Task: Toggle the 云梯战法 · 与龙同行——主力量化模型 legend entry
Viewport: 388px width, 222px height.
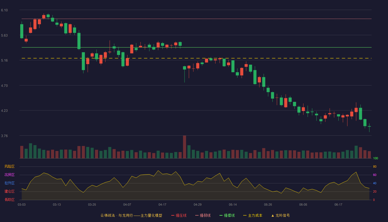Action: 131,215
